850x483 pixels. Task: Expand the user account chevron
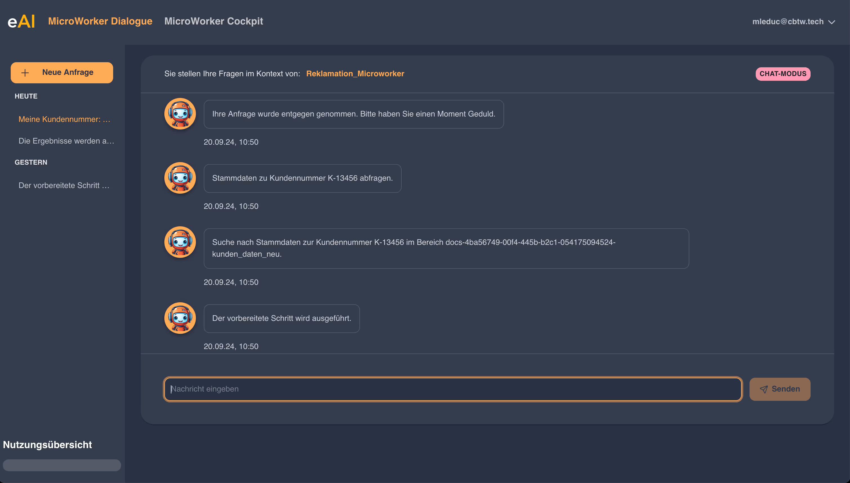[x=831, y=22]
